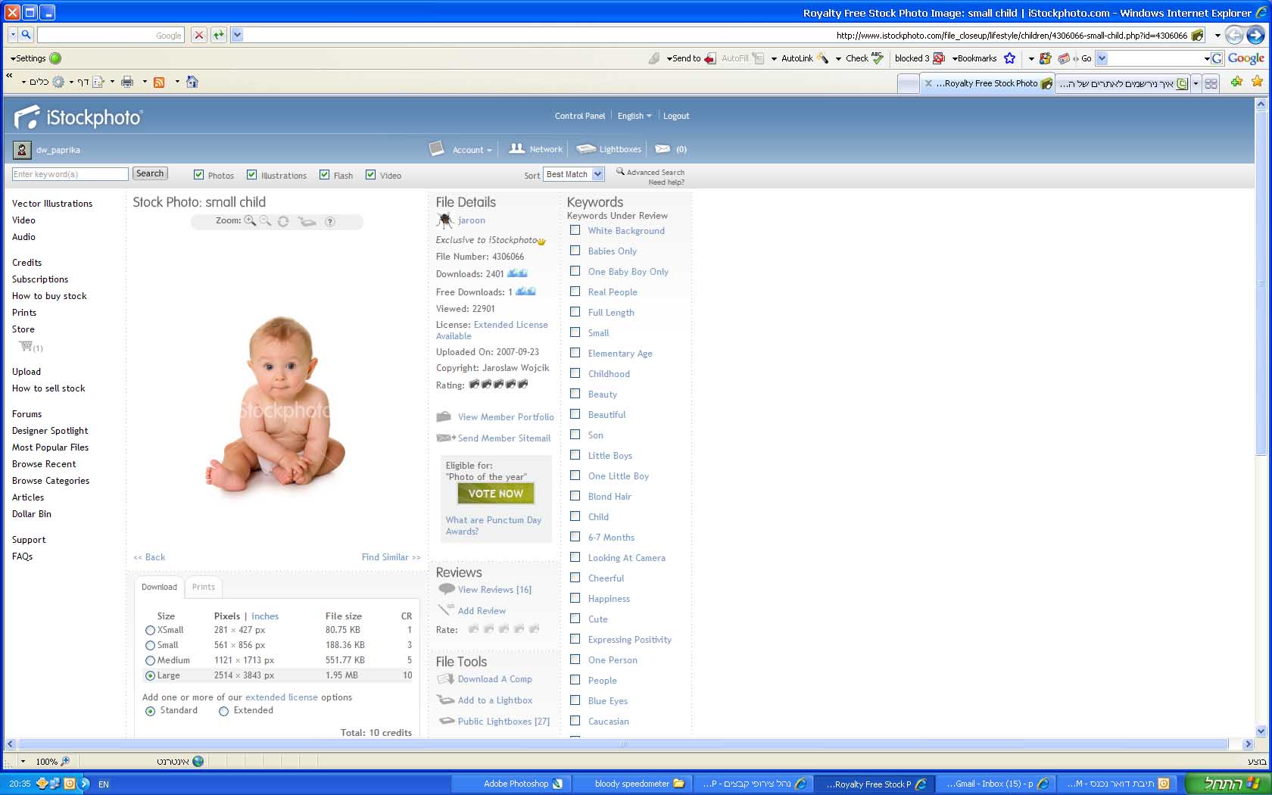Screen dimensions: 1272x795
Task: Select the Extended license radio button
Action: [x=223, y=711]
